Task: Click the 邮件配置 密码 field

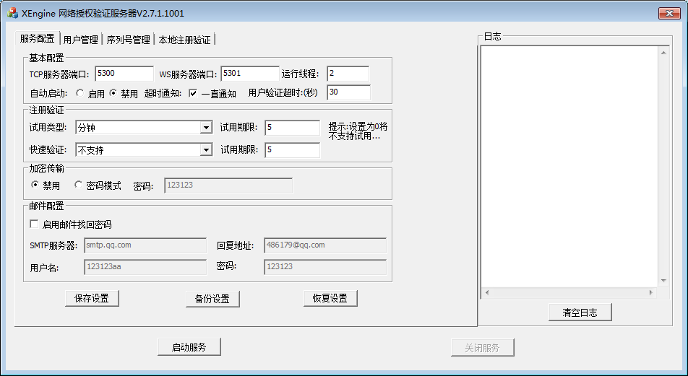Action: 325,267
